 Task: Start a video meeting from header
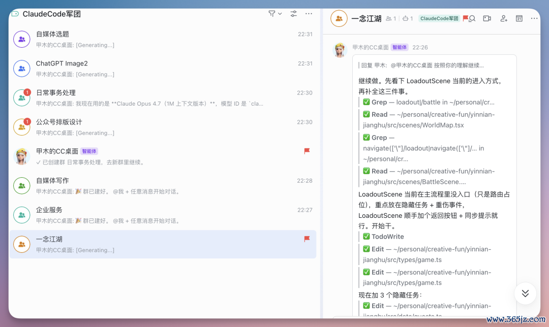pos(487,19)
